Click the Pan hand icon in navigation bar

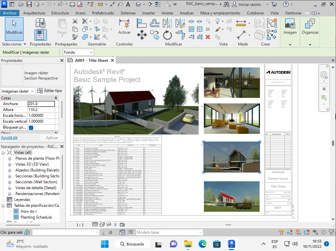(x=324, y=88)
